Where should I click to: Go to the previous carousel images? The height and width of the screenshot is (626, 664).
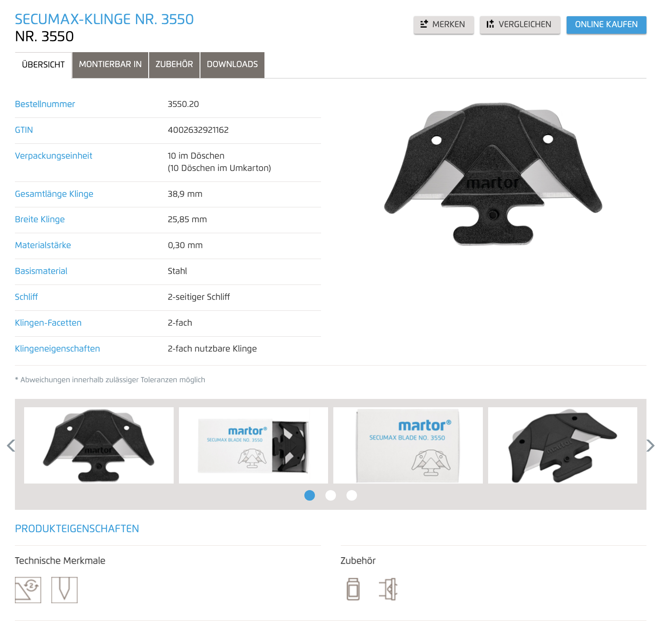click(11, 446)
